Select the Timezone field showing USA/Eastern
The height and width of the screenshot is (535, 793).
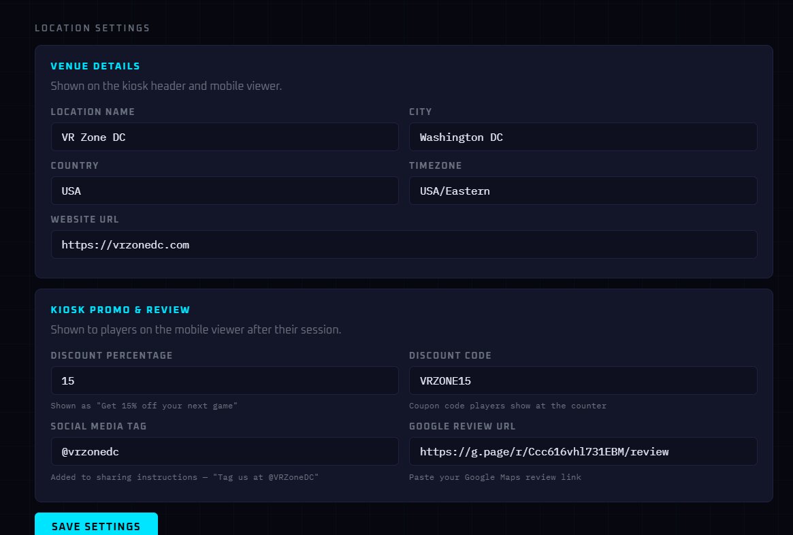click(x=583, y=191)
